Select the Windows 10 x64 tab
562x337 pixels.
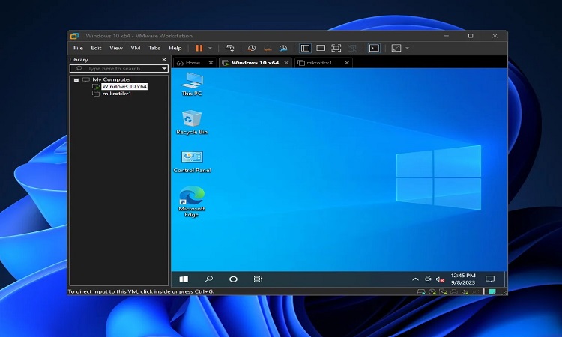(255, 63)
